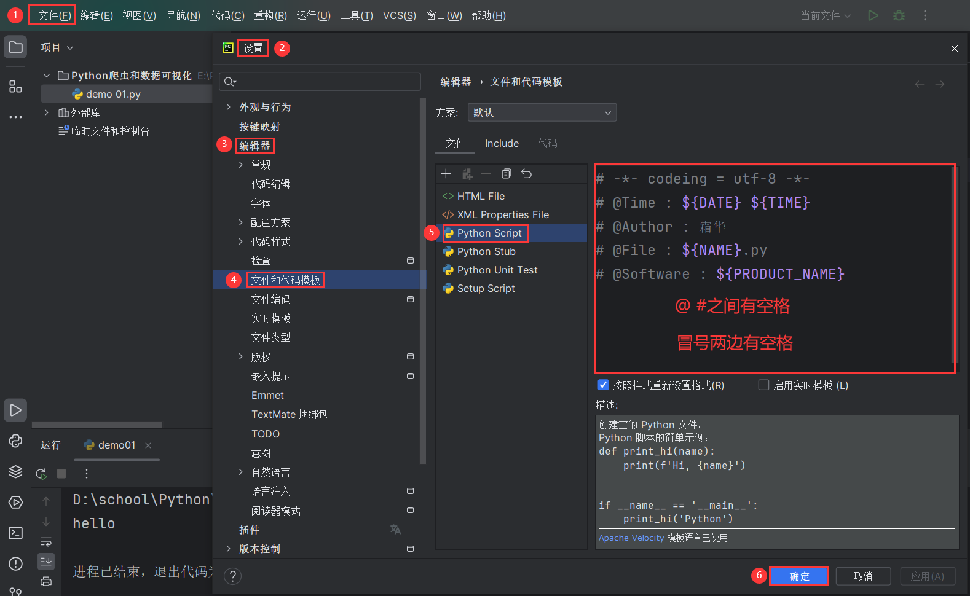Open the Apache Velocity link

pyautogui.click(x=631, y=538)
